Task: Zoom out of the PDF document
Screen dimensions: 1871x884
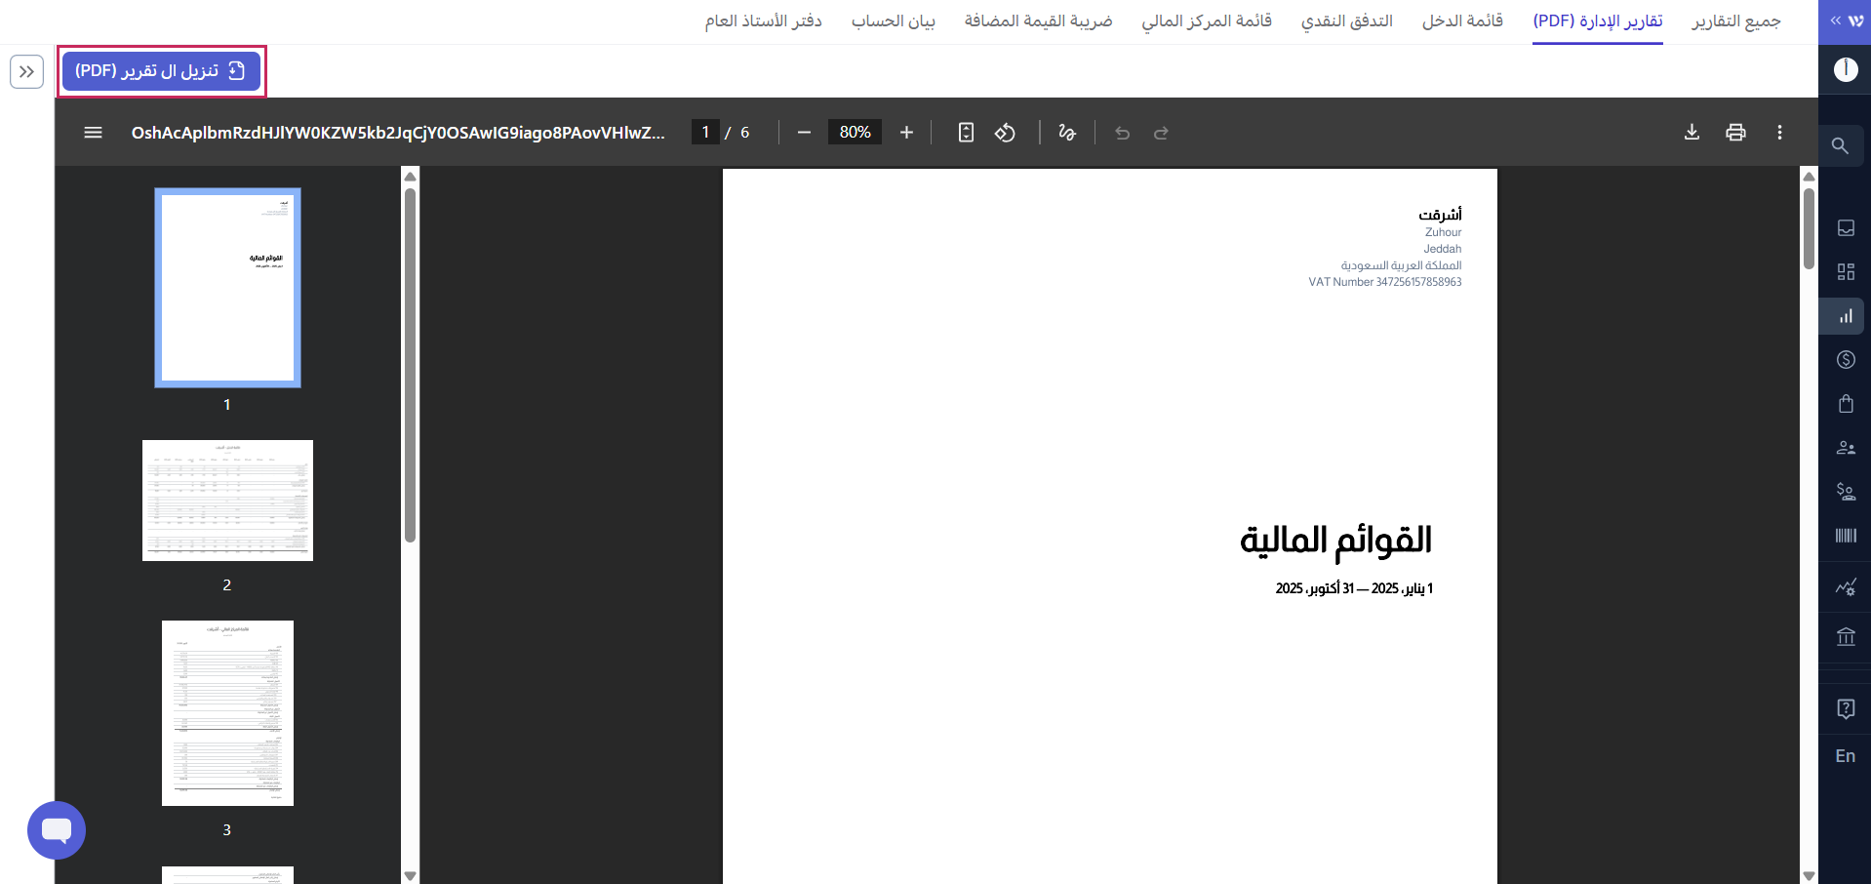Action: coord(804,133)
